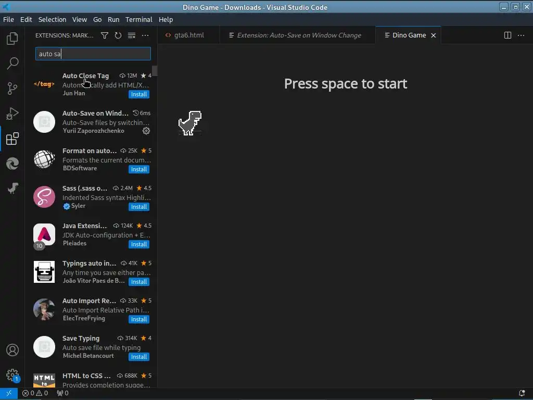Switch to Extension: Auto-Save on Window Change tab
The width and height of the screenshot is (533, 400).
point(298,35)
